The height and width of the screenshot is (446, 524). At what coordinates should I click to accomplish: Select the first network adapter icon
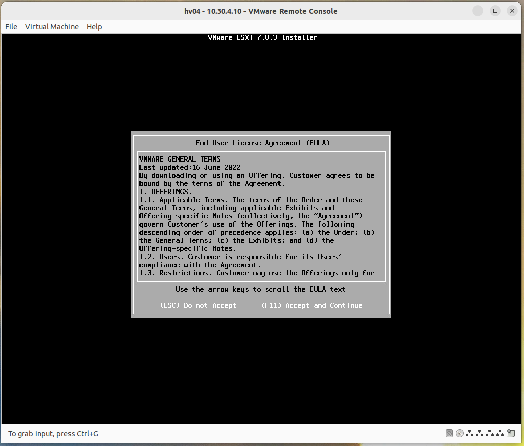coord(470,433)
